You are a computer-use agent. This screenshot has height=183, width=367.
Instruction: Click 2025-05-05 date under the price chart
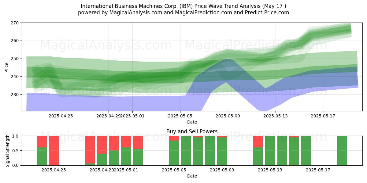click(x=180, y=116)
